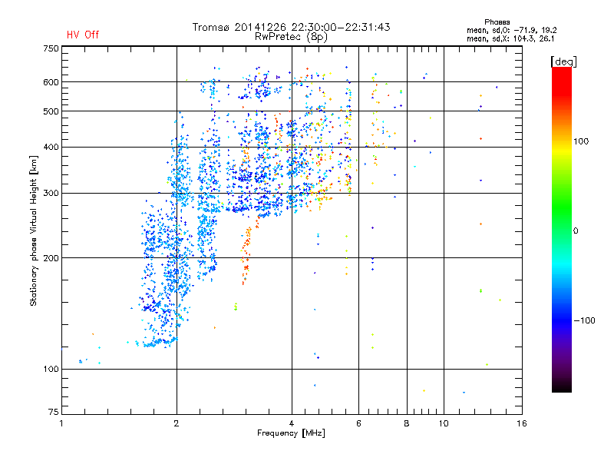Click the y-axis '500' tick label

click(x=51, y=111)
